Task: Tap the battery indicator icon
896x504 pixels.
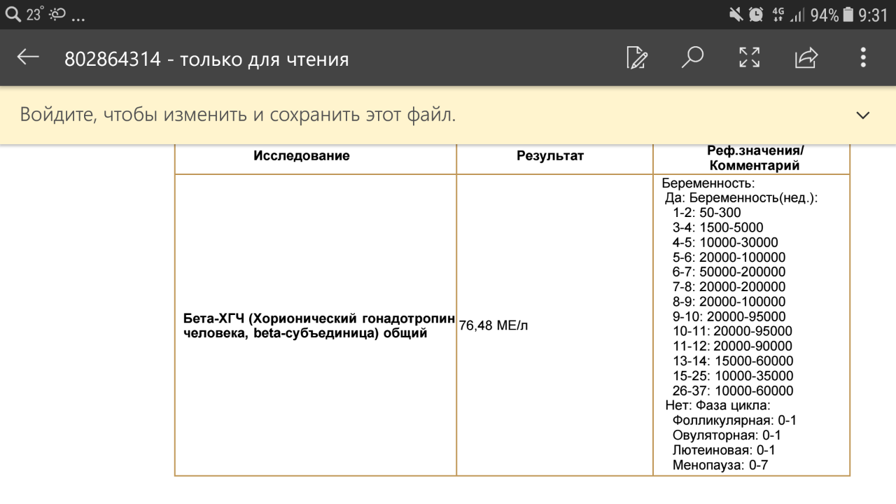Action: click(848, 14)
